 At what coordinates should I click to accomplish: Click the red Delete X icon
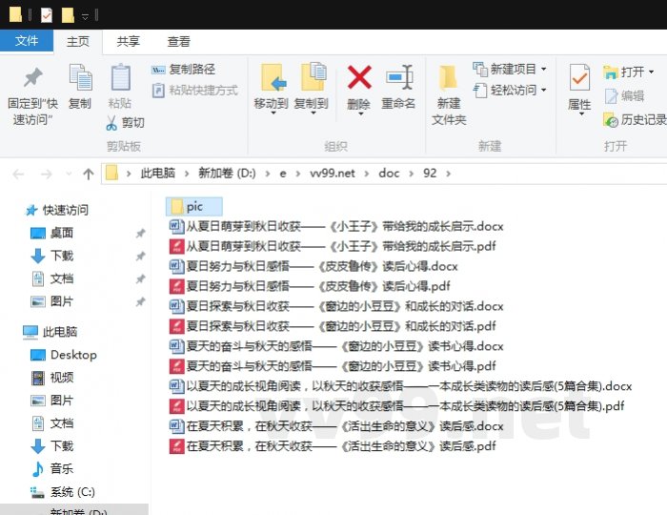tap(359, 77)
